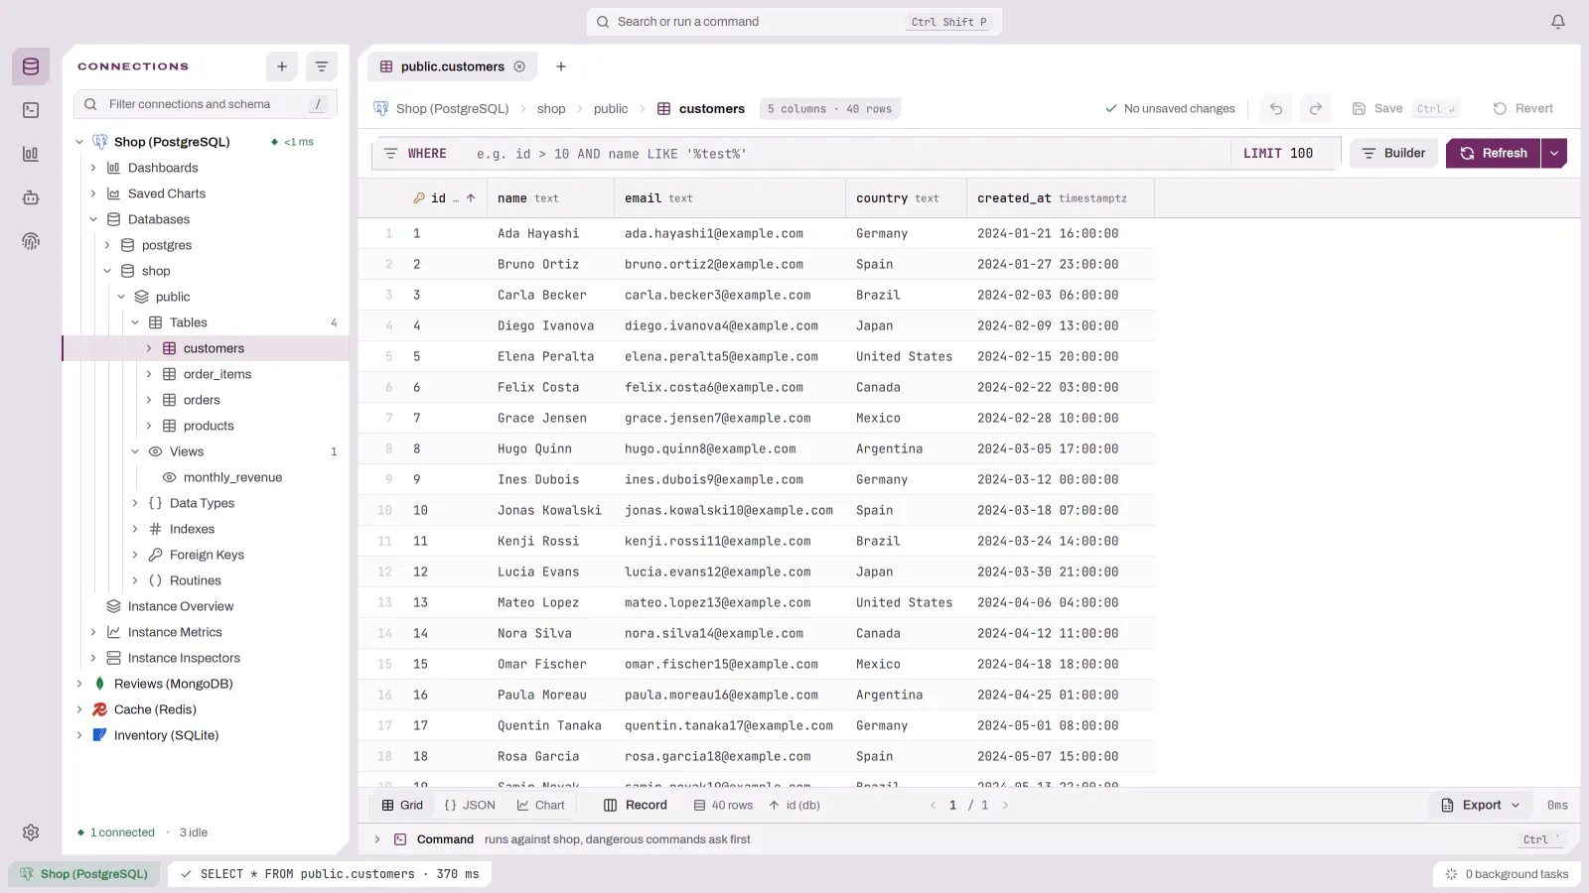Click the notifications bell icon
The height and width of the screenshot is (893, 1589).
coord(1558,22)
